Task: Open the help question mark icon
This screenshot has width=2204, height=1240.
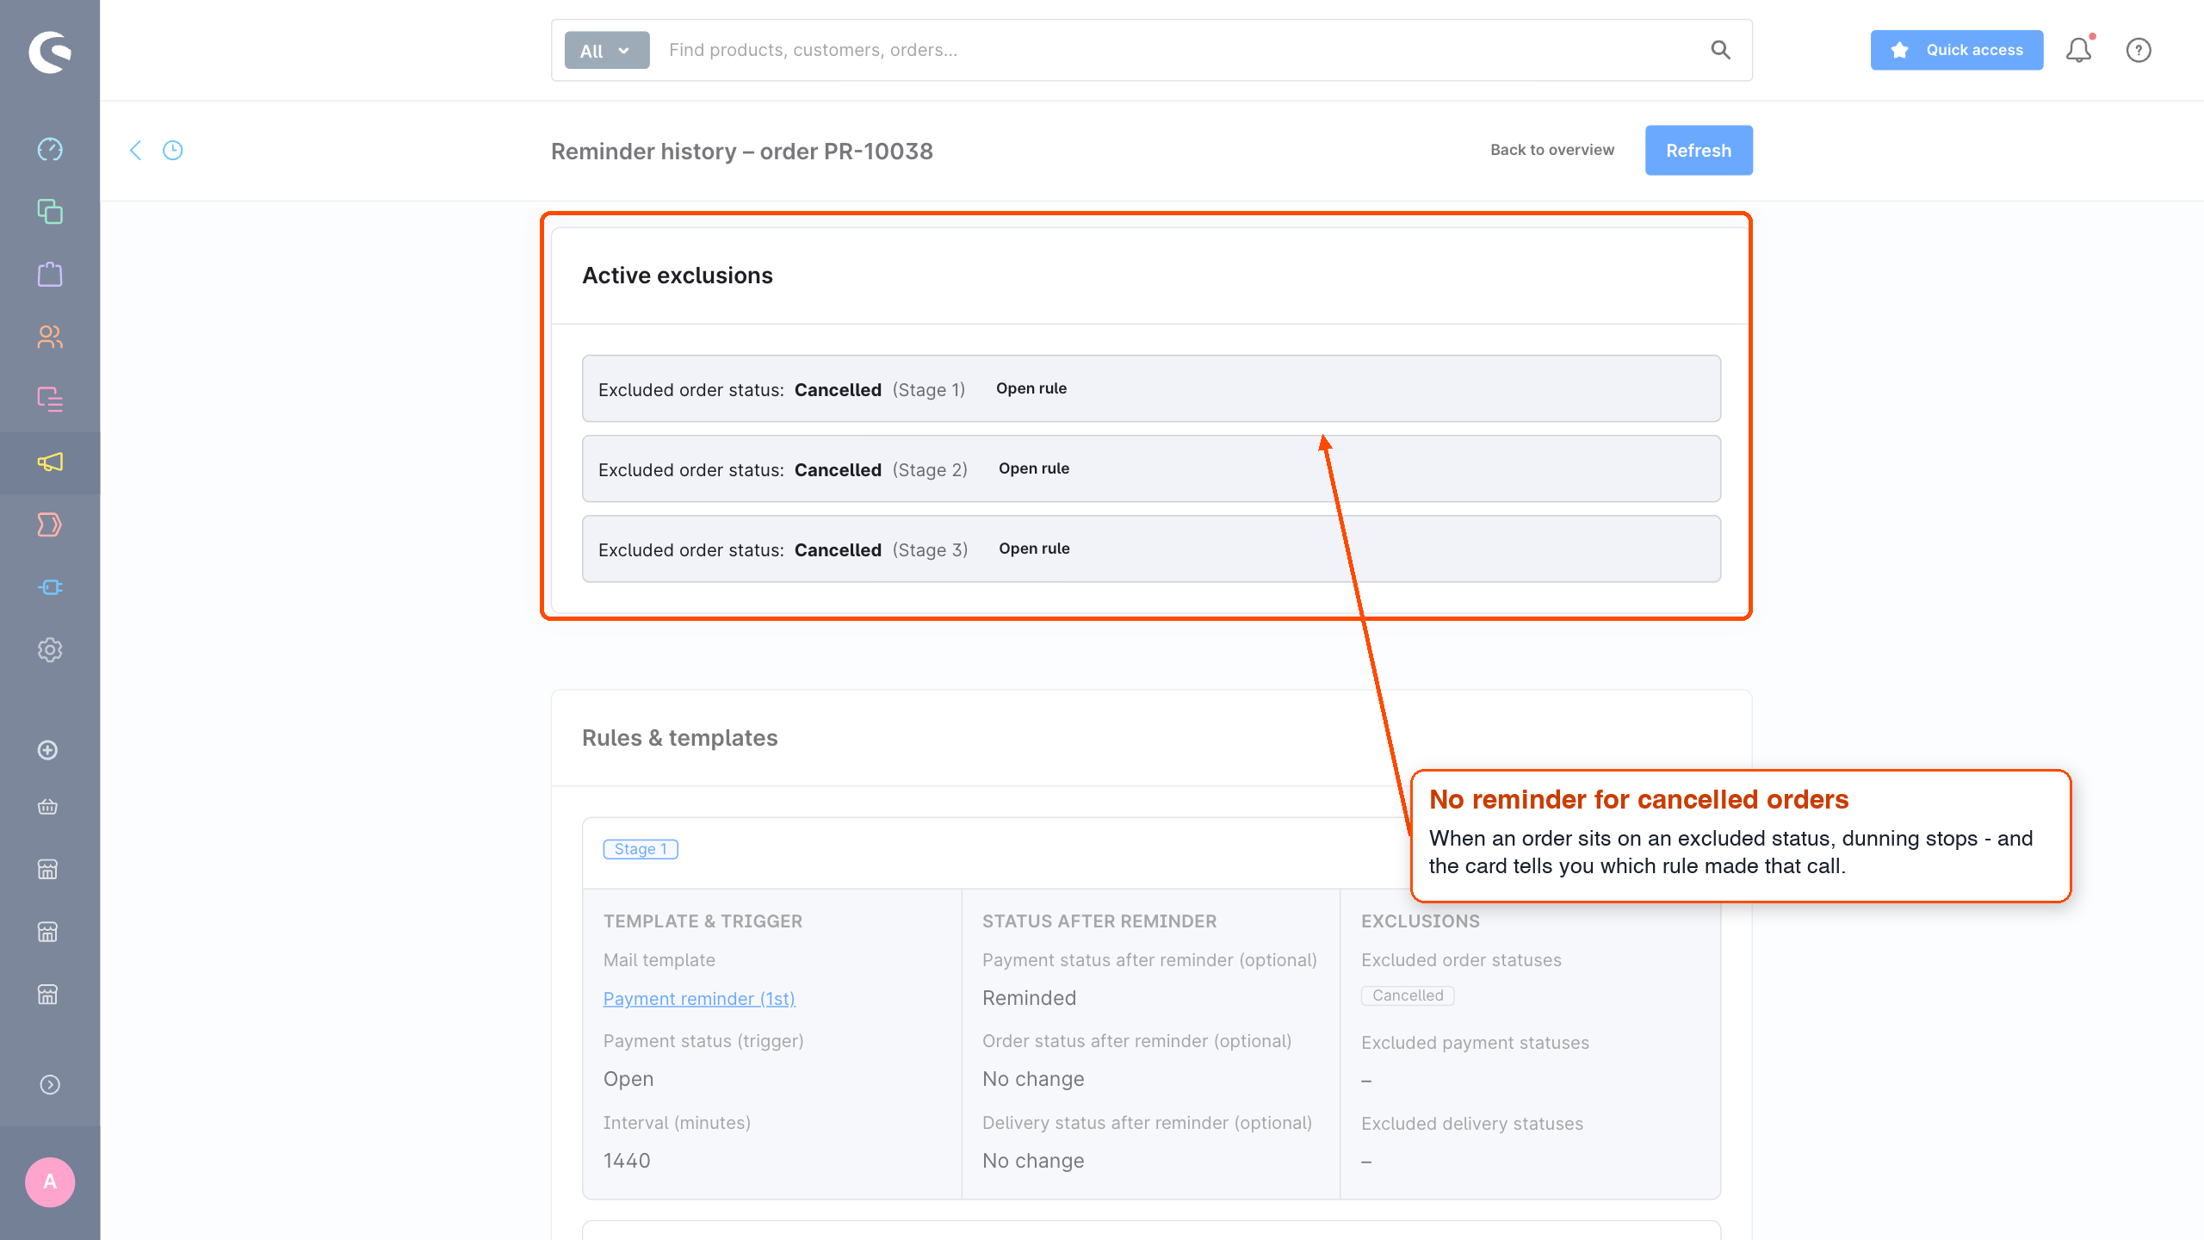Action: [x=2139, y=50]
